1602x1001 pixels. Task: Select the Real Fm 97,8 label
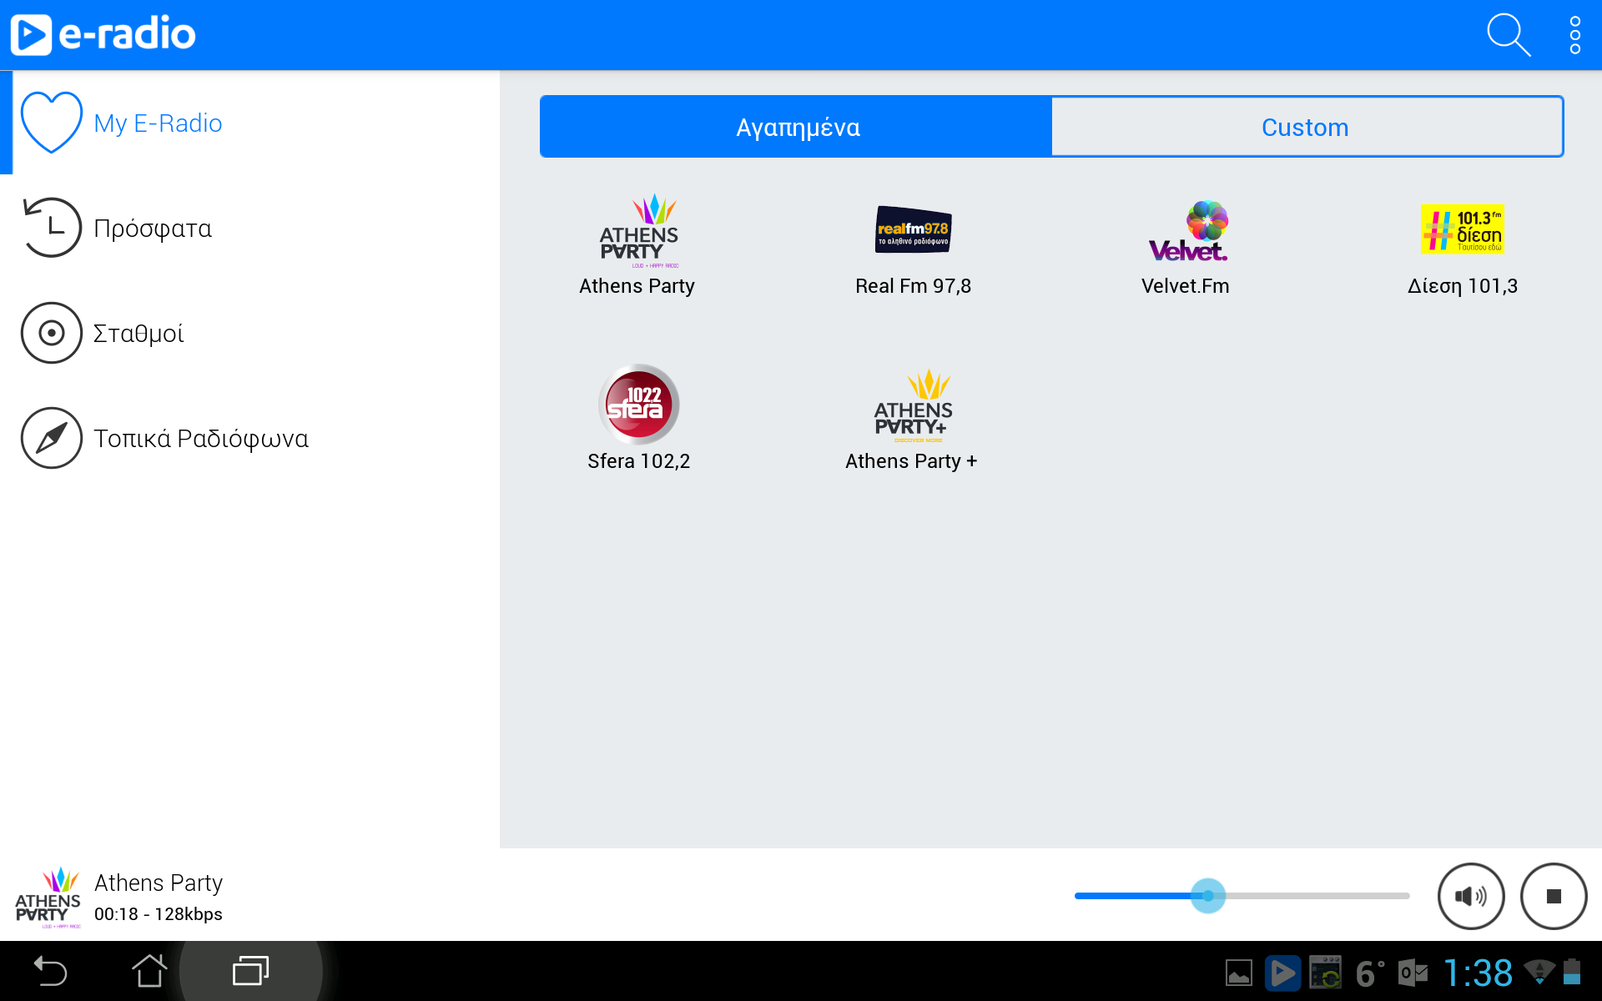913,286
